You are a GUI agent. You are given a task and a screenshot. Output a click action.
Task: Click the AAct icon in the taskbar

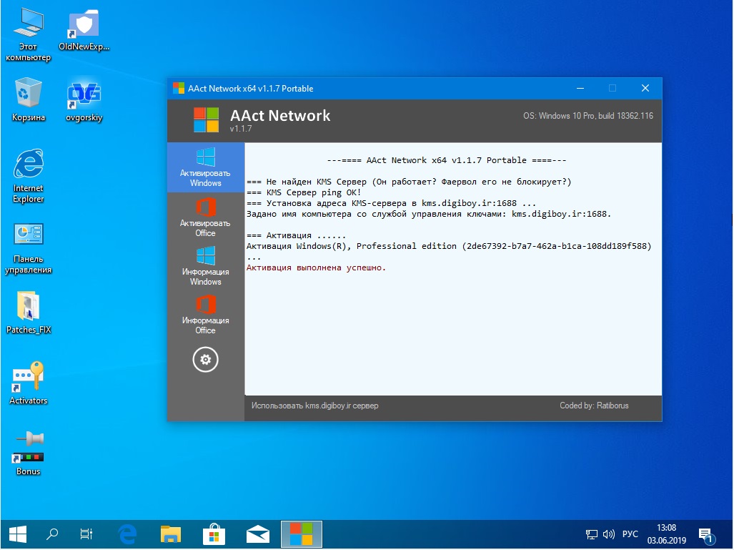[x=301, y=534]
